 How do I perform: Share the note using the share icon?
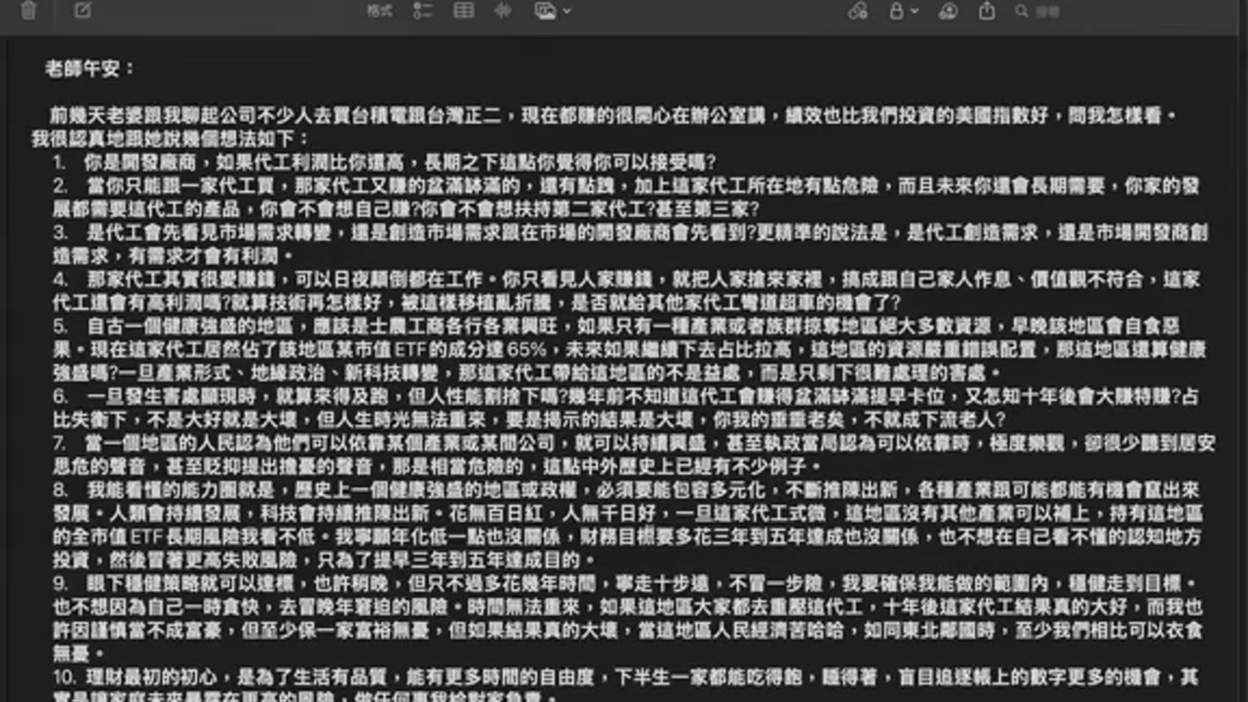click(x=987, y=11)
